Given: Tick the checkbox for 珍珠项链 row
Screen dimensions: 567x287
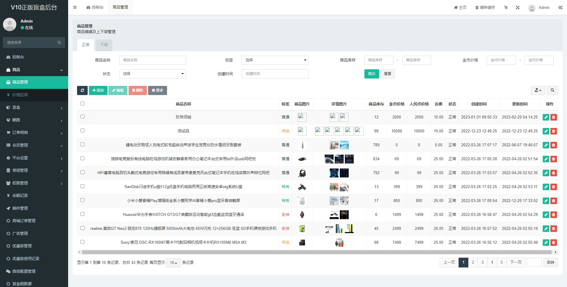Looking at the screenshot, I should pyautogui.click(x=82, y=117).
